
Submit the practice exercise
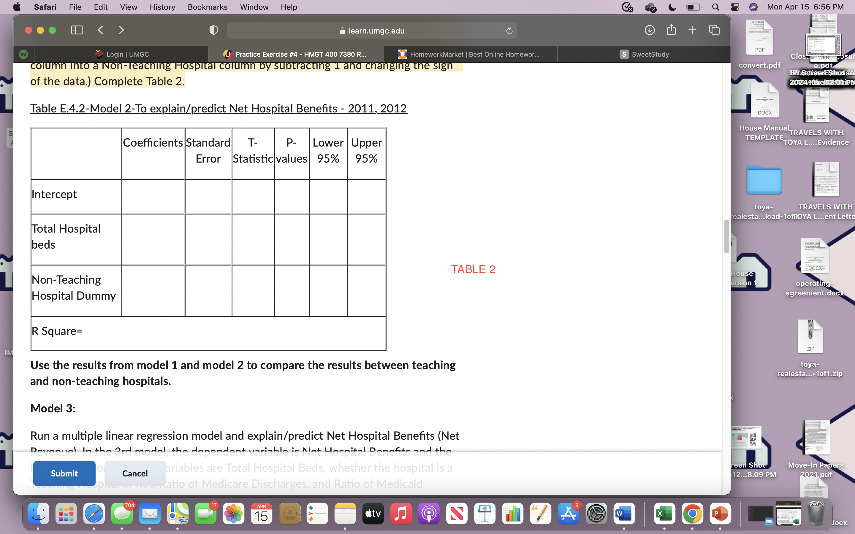[x=64, y=473]
